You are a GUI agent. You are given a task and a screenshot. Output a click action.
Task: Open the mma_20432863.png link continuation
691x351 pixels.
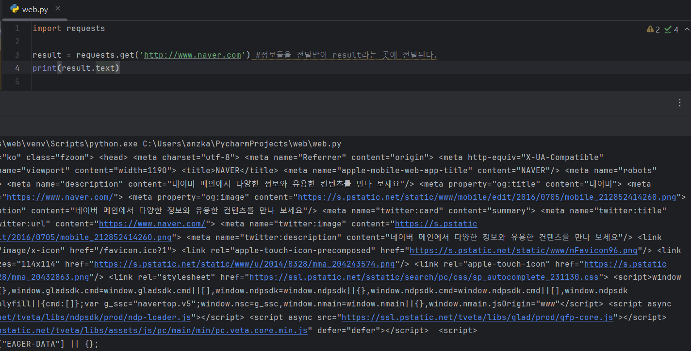click(x=45, y=277)
